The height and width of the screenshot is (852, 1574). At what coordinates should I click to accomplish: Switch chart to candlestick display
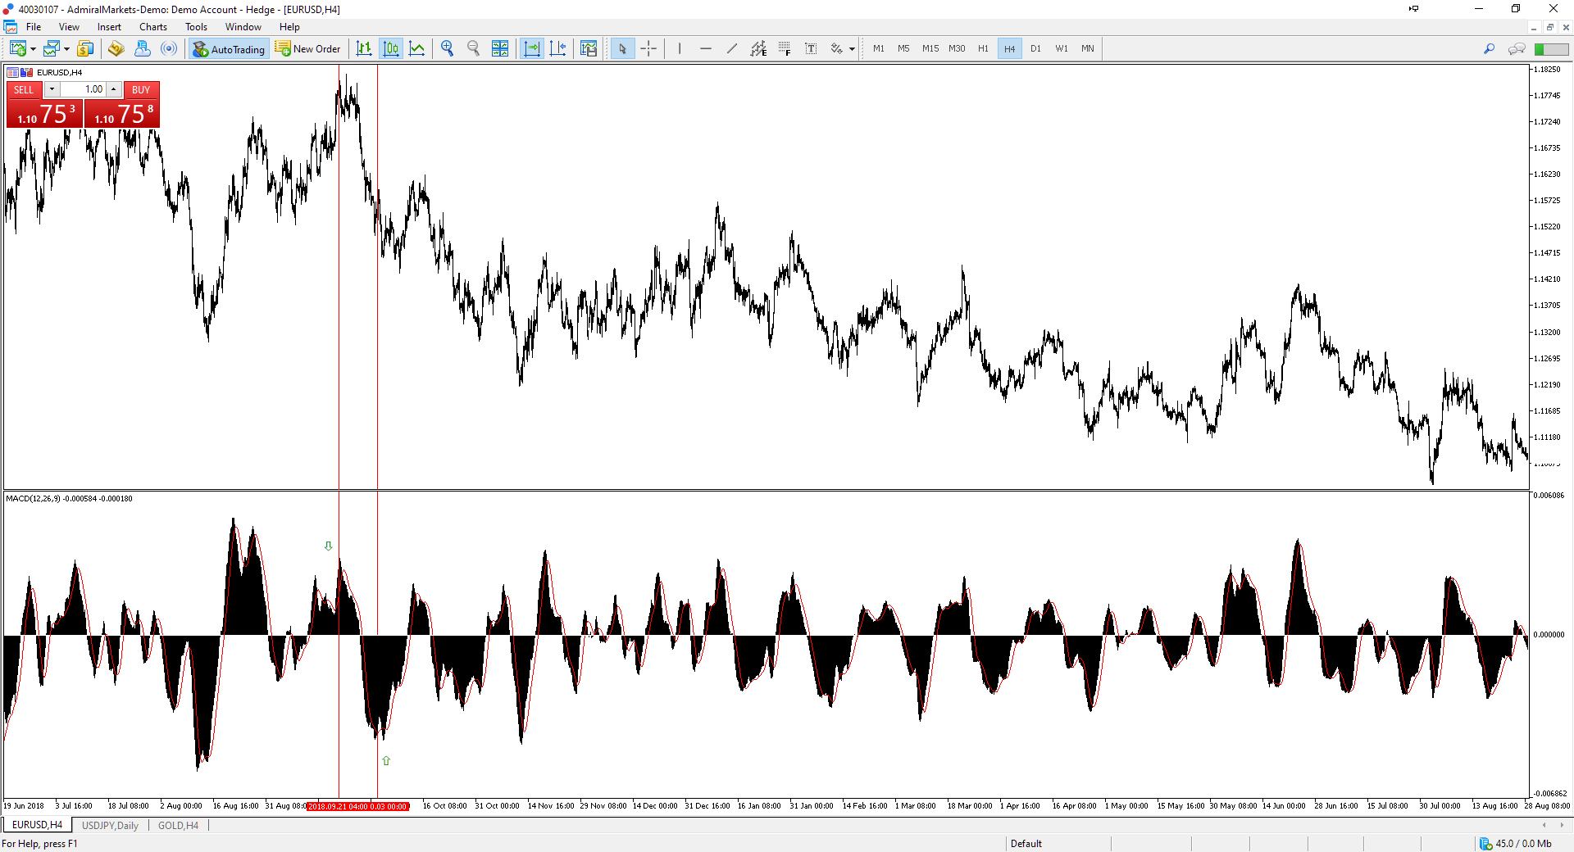point(391,48)
